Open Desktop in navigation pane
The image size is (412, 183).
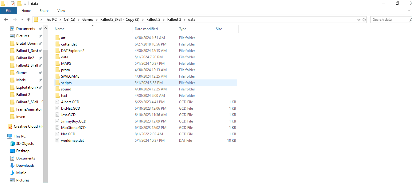pos(23,151)
